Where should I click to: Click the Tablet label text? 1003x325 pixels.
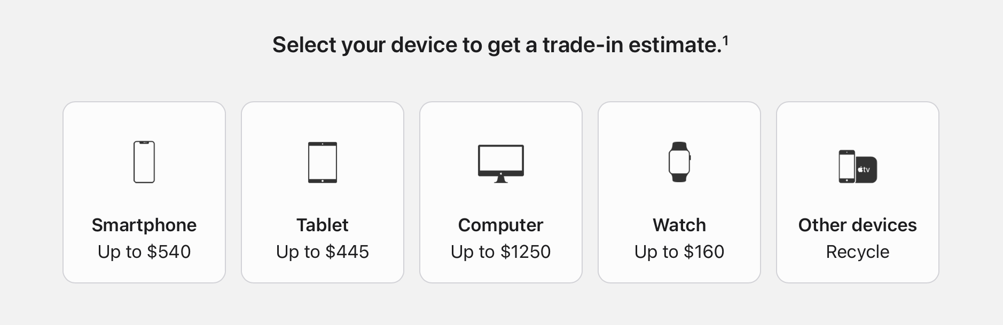(323, 225)
